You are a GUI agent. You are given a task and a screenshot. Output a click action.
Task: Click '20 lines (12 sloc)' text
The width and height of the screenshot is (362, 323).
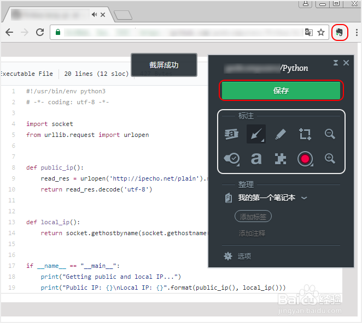(96, 74)
